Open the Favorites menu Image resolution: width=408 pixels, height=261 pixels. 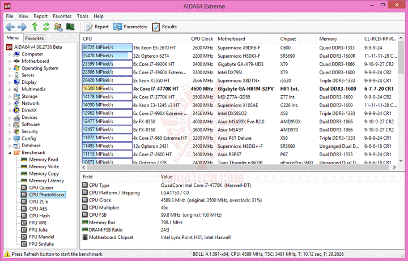tap(62, 16)
